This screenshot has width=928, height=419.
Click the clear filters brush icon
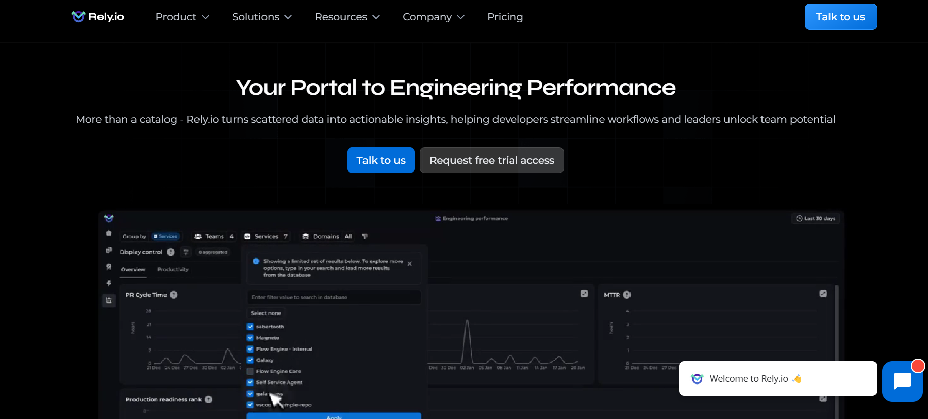(x=364, y=236)
